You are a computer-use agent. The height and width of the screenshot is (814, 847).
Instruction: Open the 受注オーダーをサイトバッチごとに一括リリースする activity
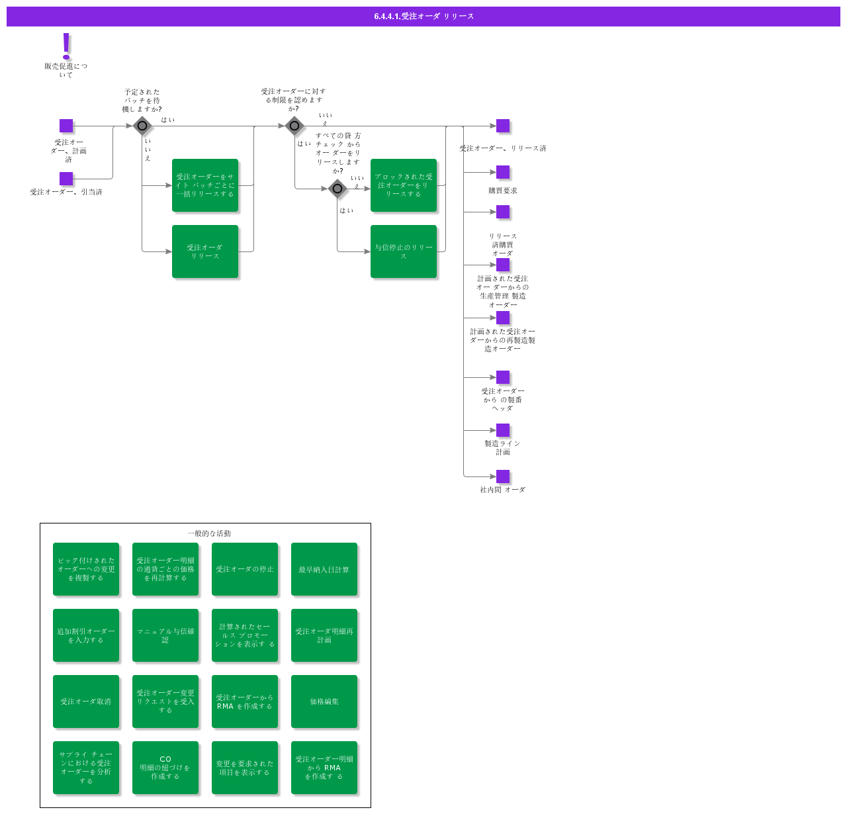[x=205, y=185]
